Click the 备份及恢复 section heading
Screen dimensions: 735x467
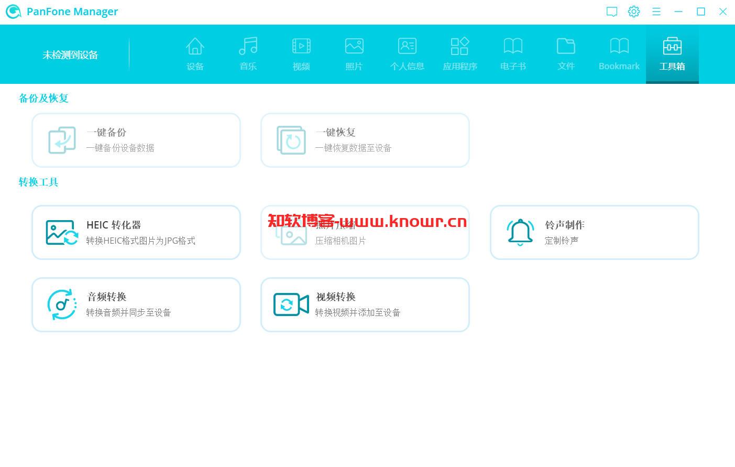point(43,99)
